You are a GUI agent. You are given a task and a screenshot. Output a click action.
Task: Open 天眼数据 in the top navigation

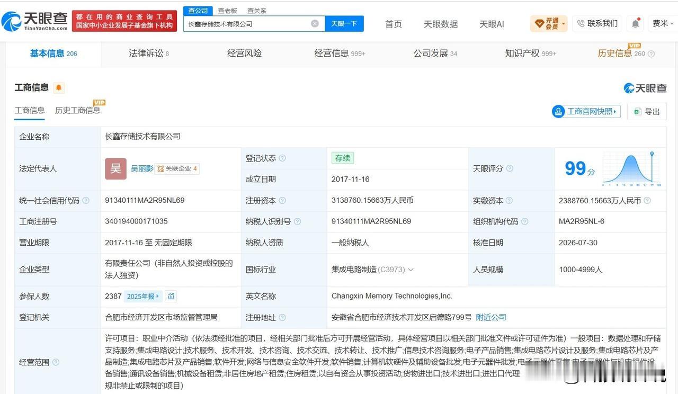(441, 24)
